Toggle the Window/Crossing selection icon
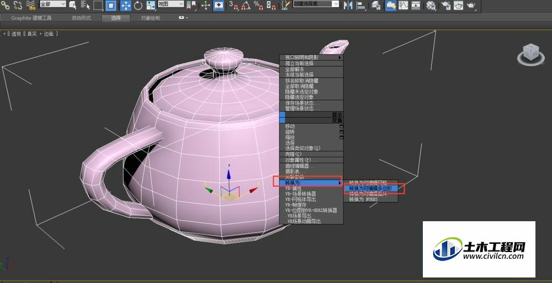The width and height of the screenshot is (552, 283). coord(111,6)
